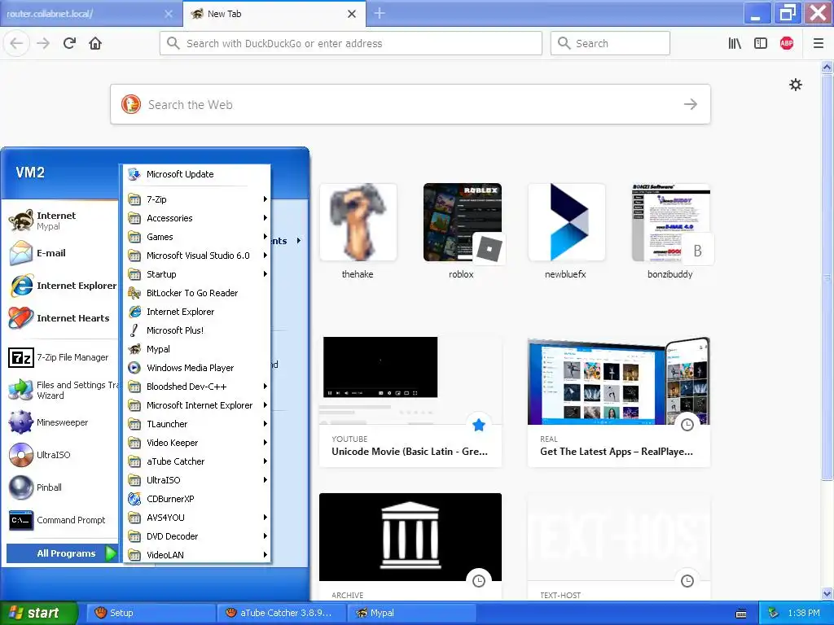Image resolution: width=834 pixels, height=625 pixels.
Task: Expand the aTube Catcher submenu
Action: [x=197, y=461]
